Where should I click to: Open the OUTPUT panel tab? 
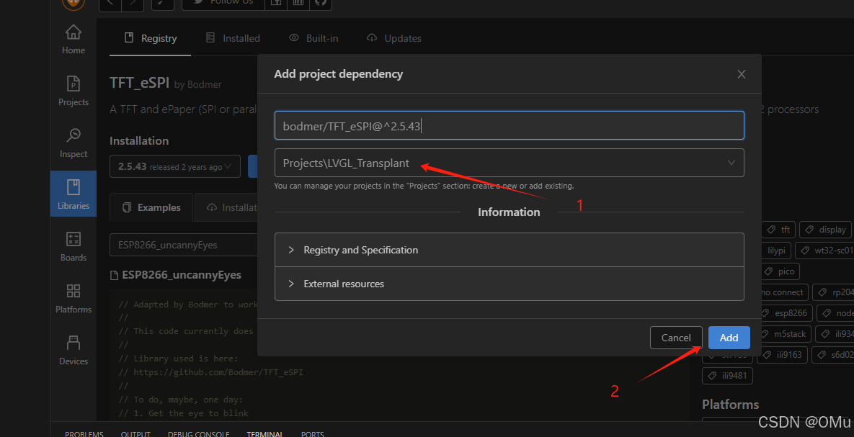(x=135, y=433)
